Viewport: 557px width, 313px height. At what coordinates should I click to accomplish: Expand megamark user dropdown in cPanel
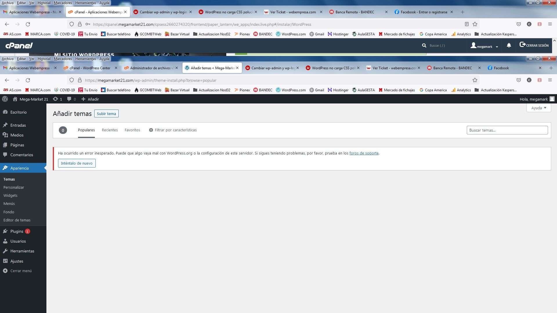[484, 46]
